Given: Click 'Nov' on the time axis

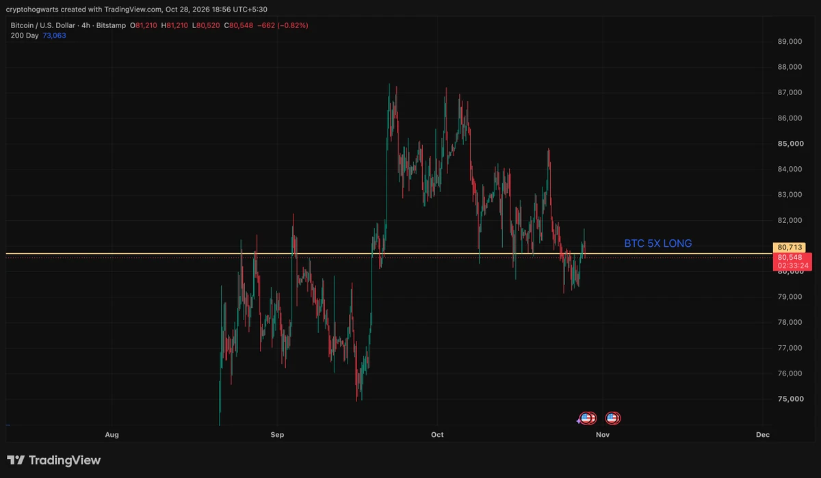Looking at the screenshot, I should point(602,435).
